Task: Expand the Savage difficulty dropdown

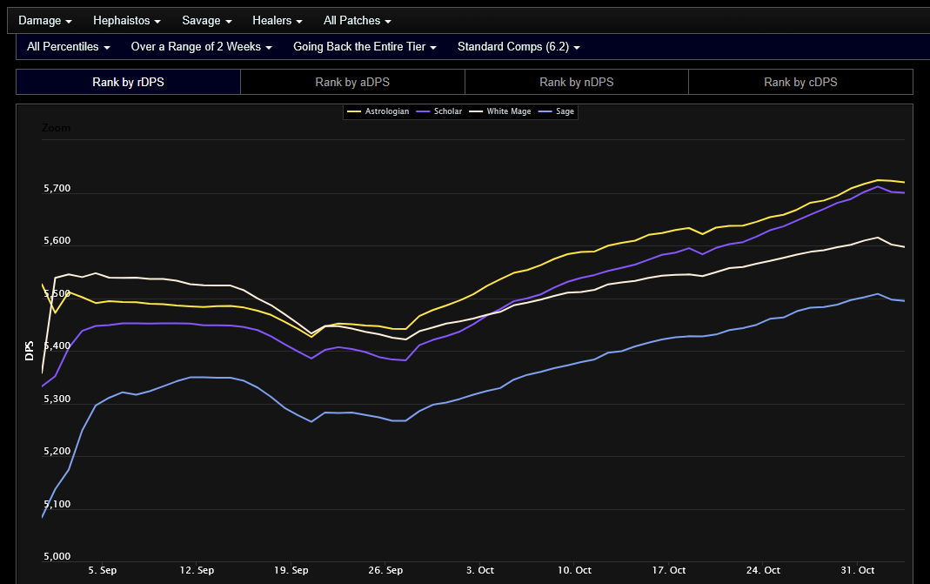Action: (207, 21)
